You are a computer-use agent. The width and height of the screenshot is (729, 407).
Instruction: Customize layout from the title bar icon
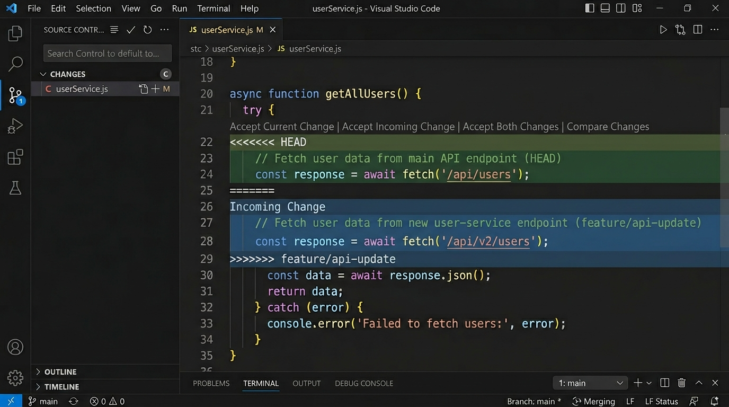(x=637, y=8)
